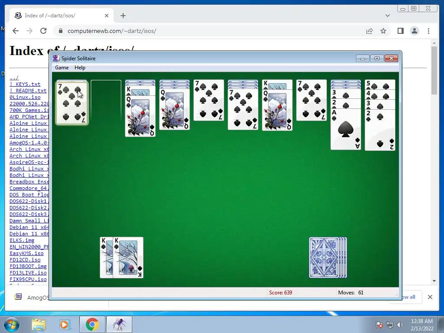Viewport: 444px width, 333px height.
Task: Click the Moves 61 status text
Action: click(350, 293)
